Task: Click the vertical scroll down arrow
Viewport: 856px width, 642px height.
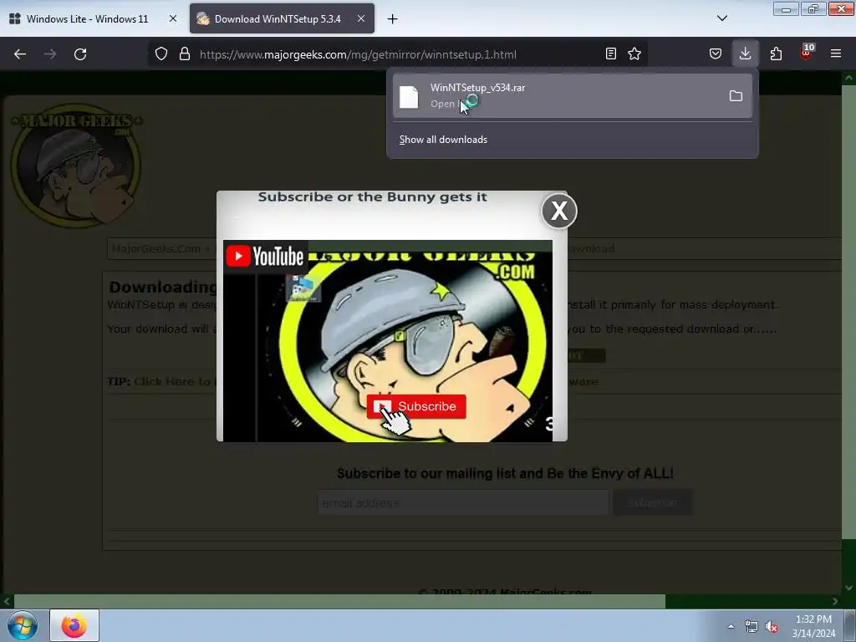Action: [x=849, y=588]
